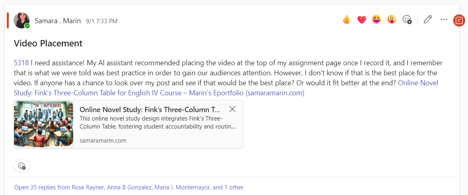
Task: React with the red heart emoji
Action: 362,19
